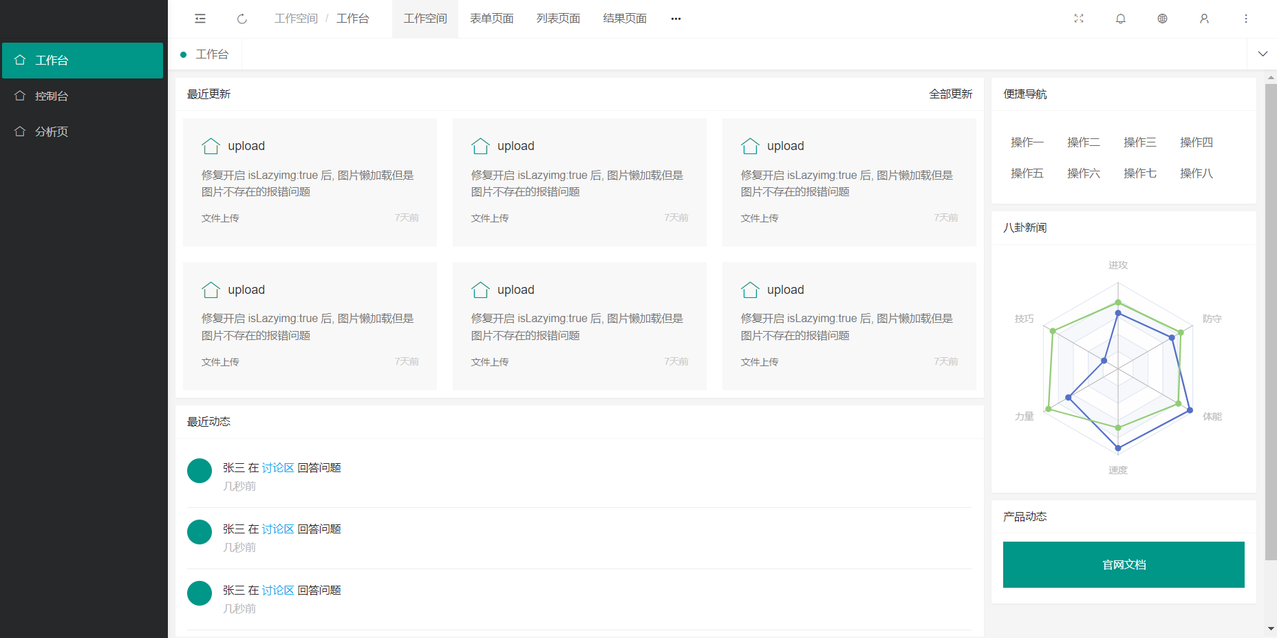Click the 官网文档 green button
Screen dimensions: 1277x638
[1124, 564]
